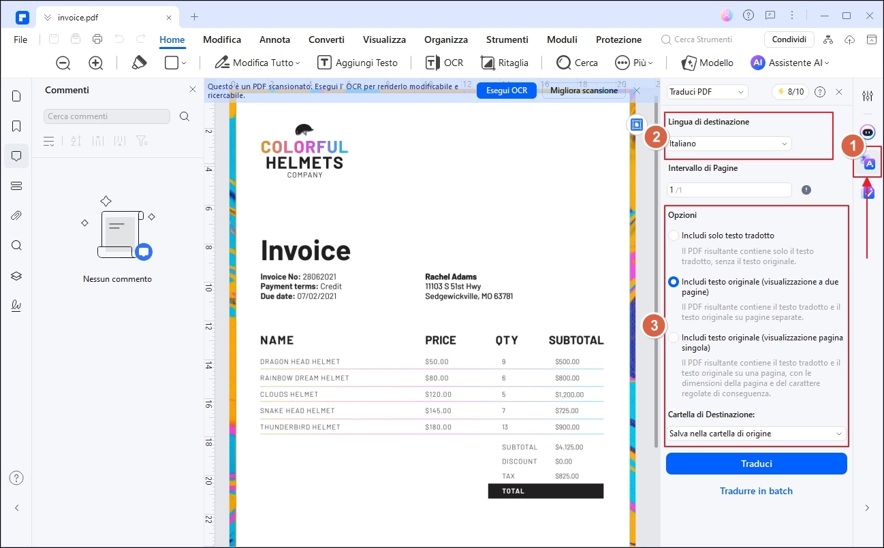Image resolution: width=884 pixels, height=548 pixels.
Task: Click the help question mark at bottom left
Action: (16, 478)
